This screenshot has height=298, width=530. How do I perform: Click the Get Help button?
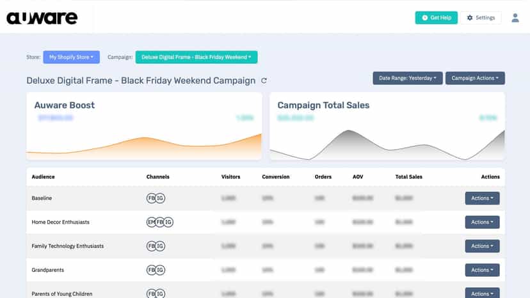coord(436,17)
